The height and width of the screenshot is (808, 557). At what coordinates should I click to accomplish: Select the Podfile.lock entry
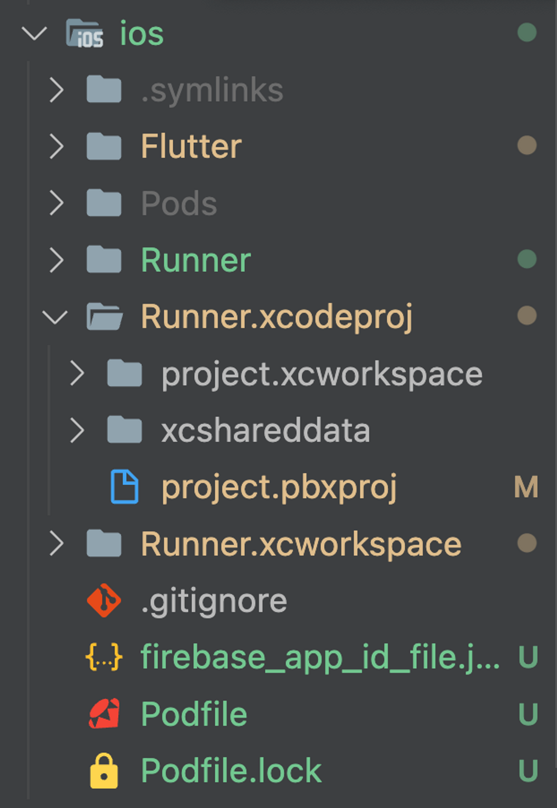(230, 769)
